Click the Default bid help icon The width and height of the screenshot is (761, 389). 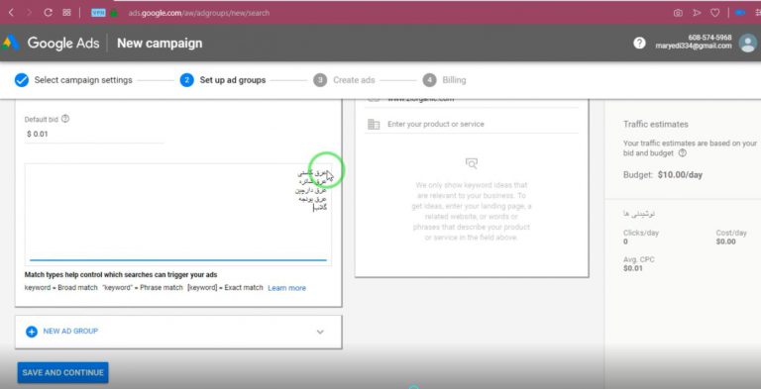pyautogui.click(x=65, y=119)
